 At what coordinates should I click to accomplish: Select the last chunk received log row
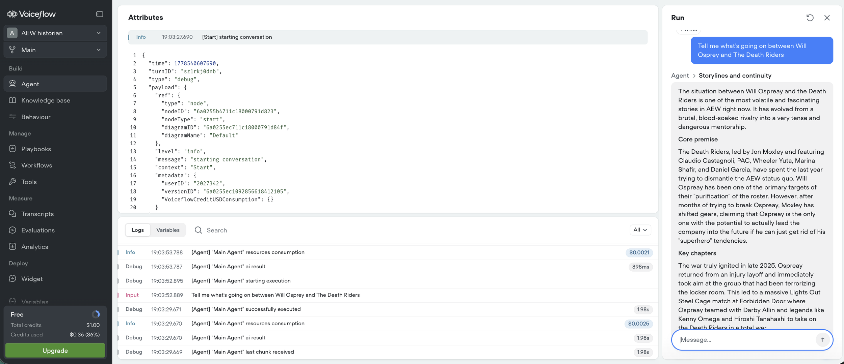pos(388,352)
